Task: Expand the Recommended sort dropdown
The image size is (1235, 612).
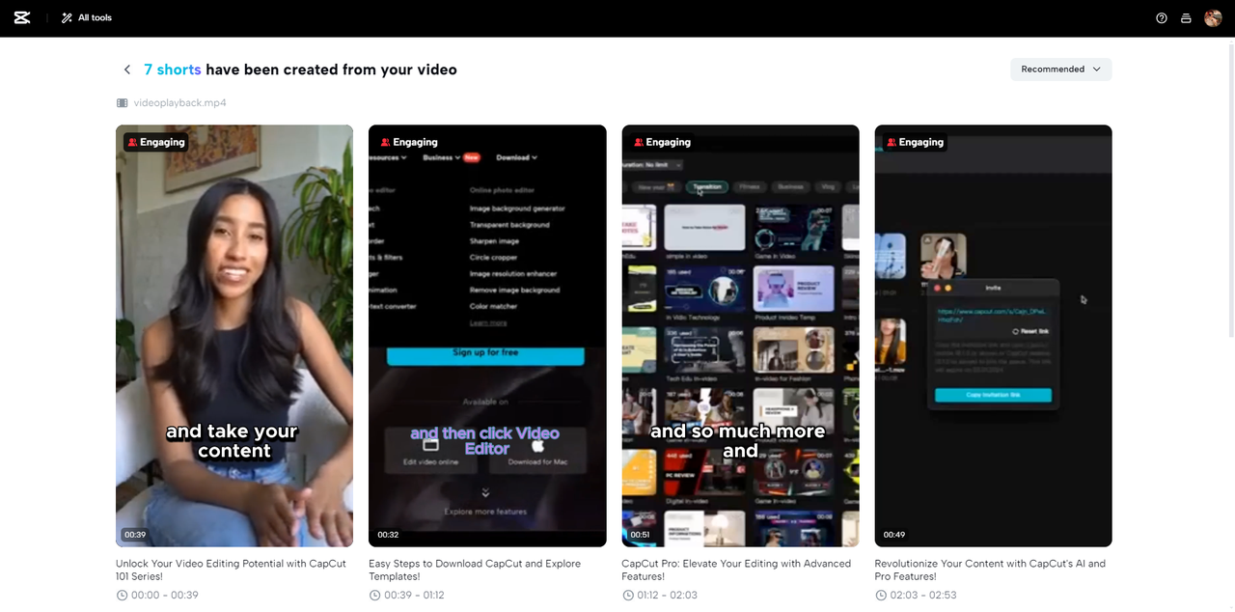Action: pyautogui.click(x=1061, y=70)
